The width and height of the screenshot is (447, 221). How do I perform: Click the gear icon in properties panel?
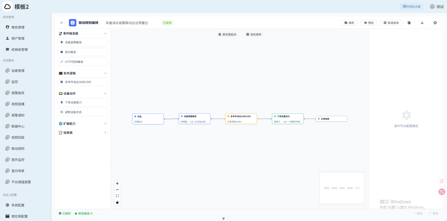[406, 115]
